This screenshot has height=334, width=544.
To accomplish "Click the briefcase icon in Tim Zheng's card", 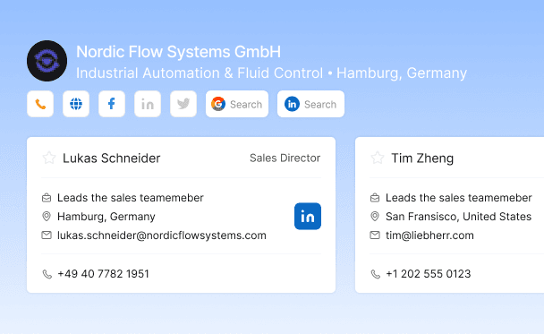I will pos(375,198).
